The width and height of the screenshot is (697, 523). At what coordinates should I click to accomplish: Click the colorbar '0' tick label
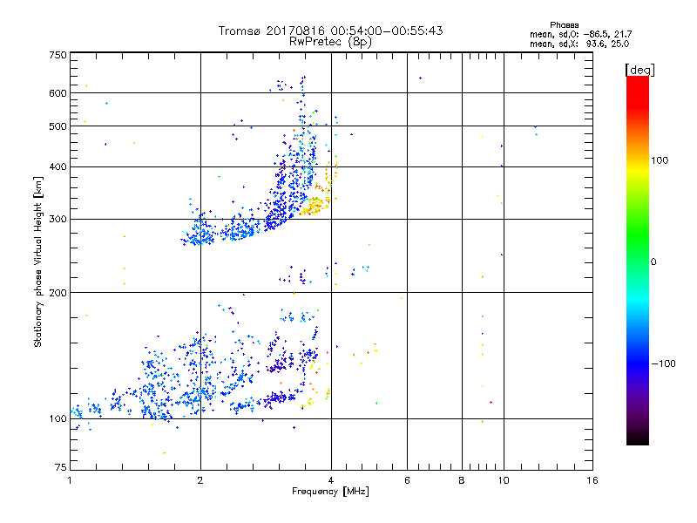tap(653, 262)
